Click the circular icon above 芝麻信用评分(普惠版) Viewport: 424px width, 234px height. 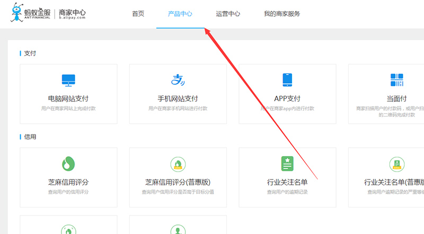178,164
